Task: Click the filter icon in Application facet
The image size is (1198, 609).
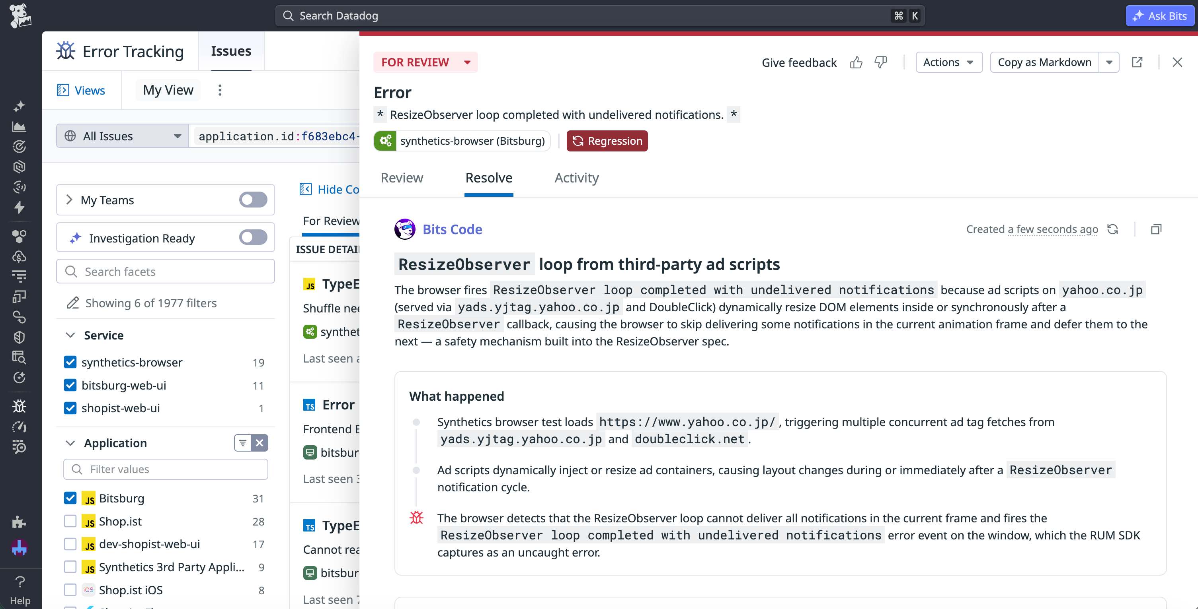Action: pos(243,443)
